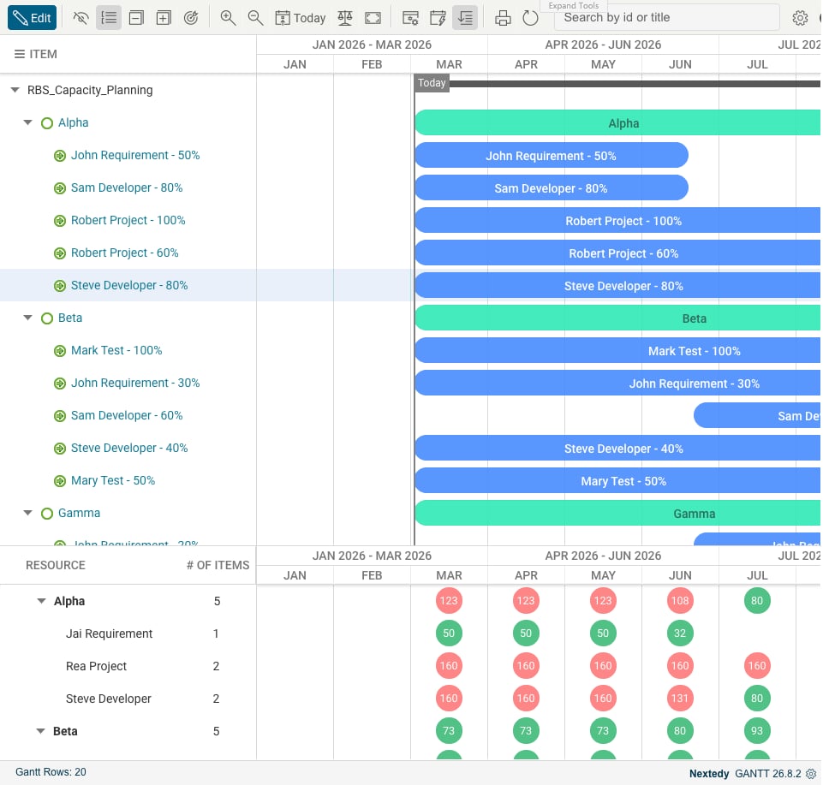This screenshot has width=823, height=785.
Task: Select John Requirement - 50% tree row
Action: (128, 155)
